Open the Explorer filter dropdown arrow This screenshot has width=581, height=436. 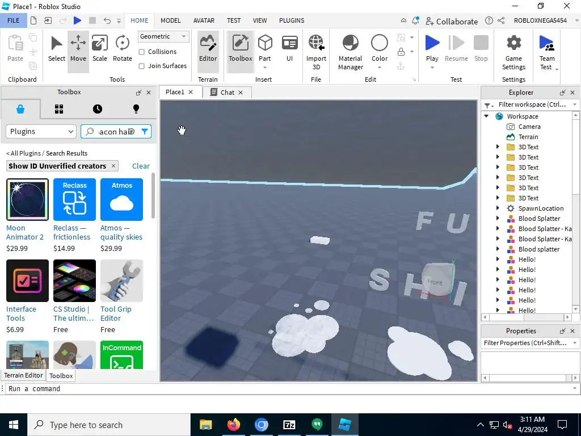[575, 104]
